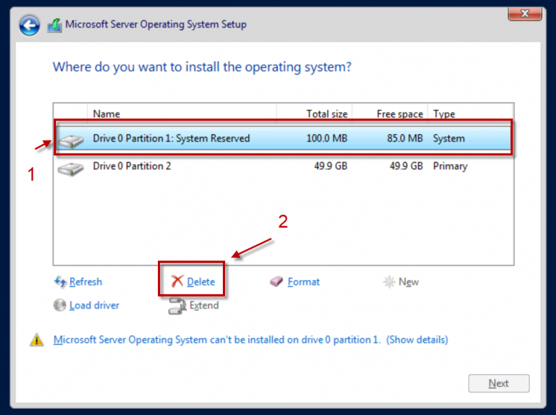
Task: Click the yellow warning triangle icon
Action: 37,340
